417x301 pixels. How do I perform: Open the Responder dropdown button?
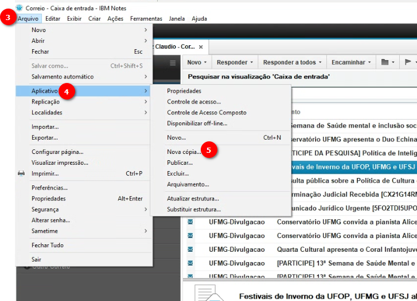coord(235,62)
